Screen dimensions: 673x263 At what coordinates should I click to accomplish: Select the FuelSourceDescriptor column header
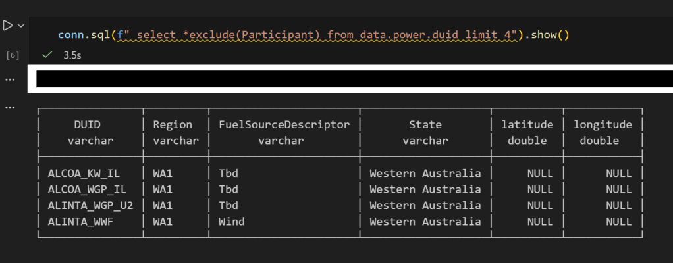284,124
